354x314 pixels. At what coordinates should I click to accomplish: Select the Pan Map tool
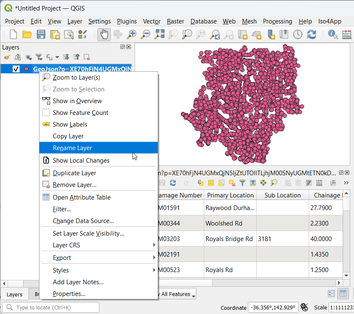click(x=104, y=34)
